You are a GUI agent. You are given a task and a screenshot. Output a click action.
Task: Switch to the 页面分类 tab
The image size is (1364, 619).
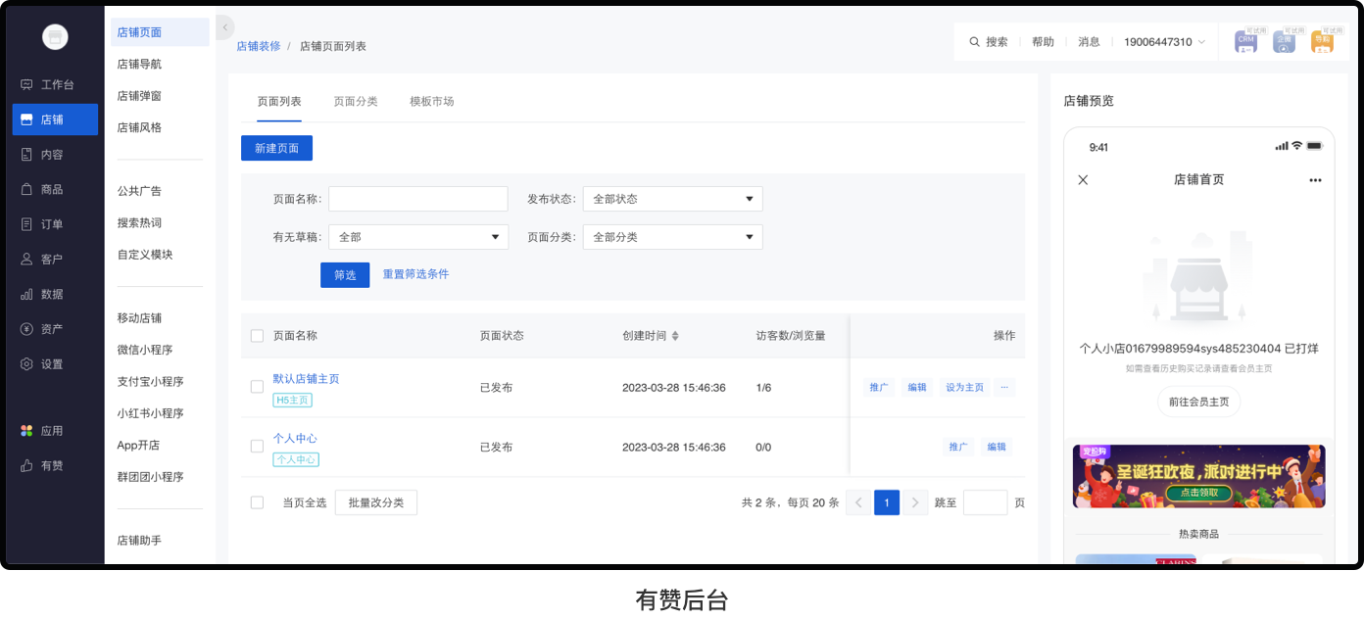tap(356, 102)
